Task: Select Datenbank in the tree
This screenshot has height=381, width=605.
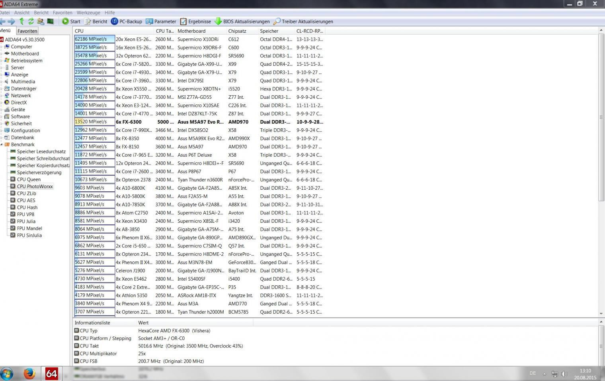Action: pyautogui.click(x=22, y=137)
